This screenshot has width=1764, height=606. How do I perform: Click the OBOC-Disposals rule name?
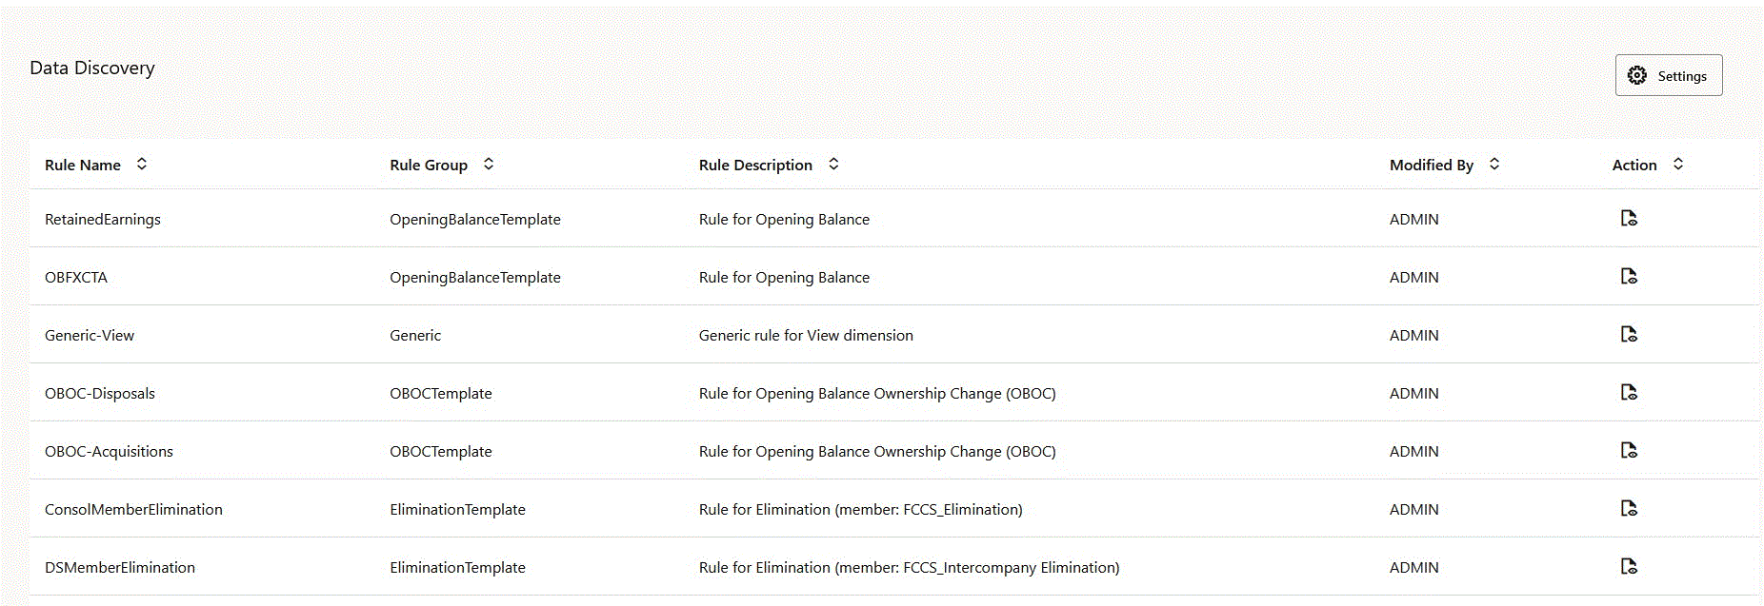coord(100,394)
